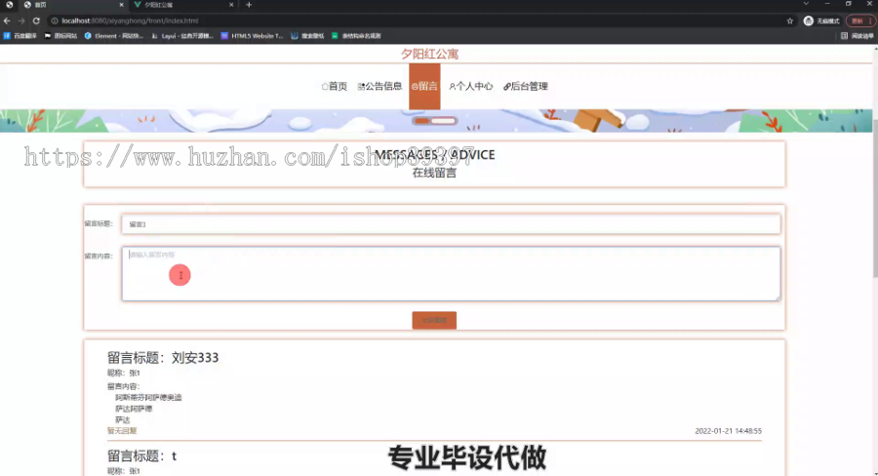
Task: Open the tab search dropdown chevron
Action: click(806, 4)
